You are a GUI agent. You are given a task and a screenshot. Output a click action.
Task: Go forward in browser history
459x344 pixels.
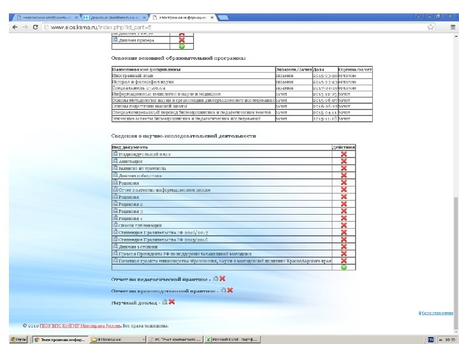(x=25, y=27)
